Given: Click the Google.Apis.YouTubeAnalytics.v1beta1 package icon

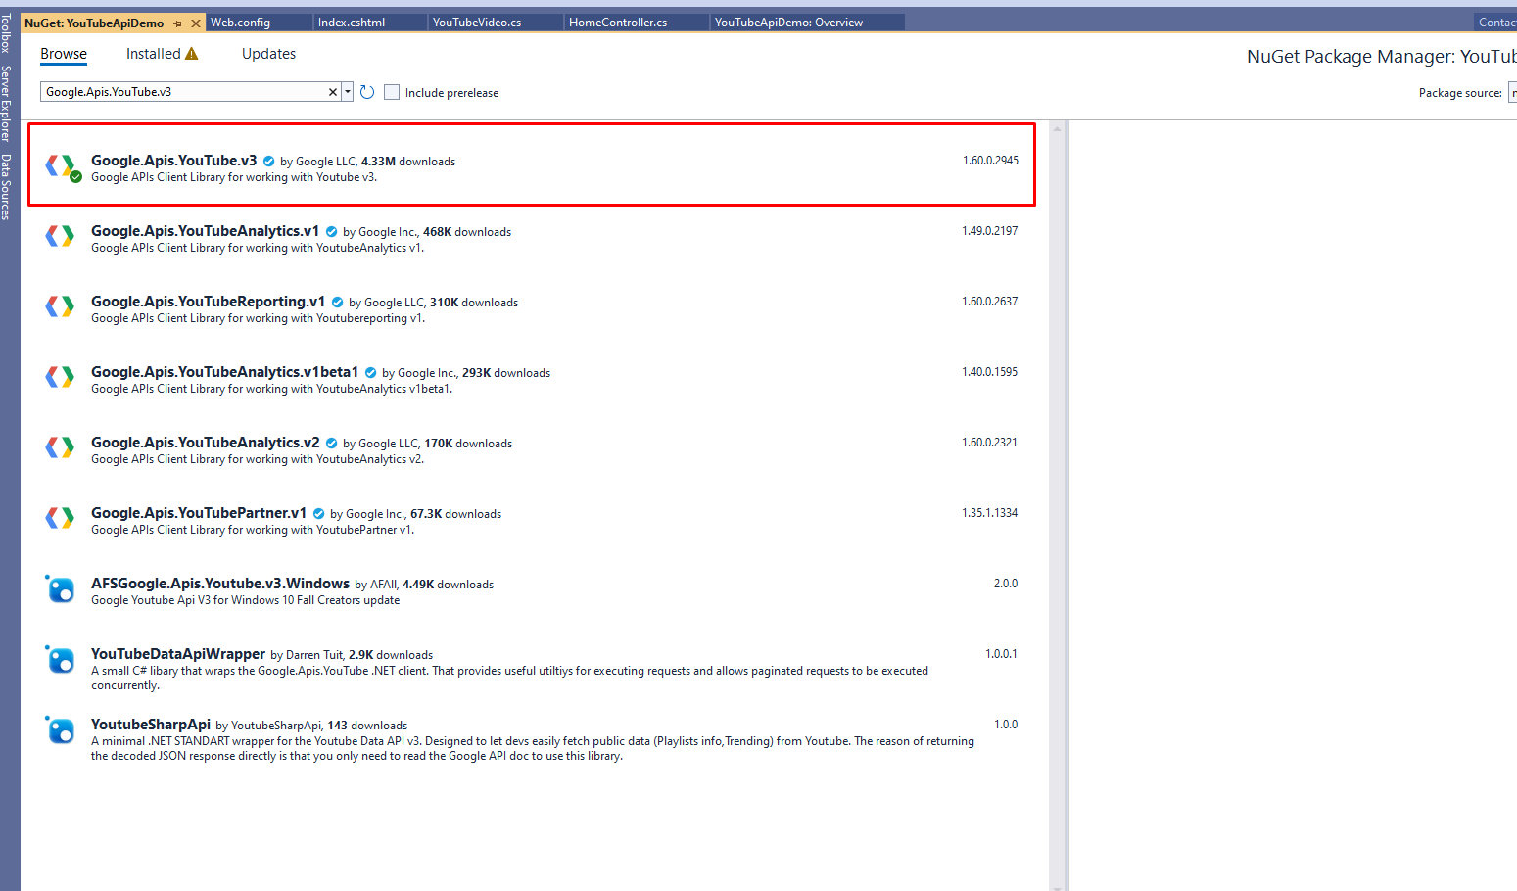Looking at the screenshot, I should 60,377.
